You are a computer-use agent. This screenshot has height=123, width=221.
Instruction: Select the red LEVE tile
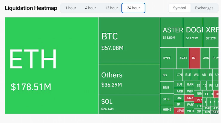click(179, 111)
